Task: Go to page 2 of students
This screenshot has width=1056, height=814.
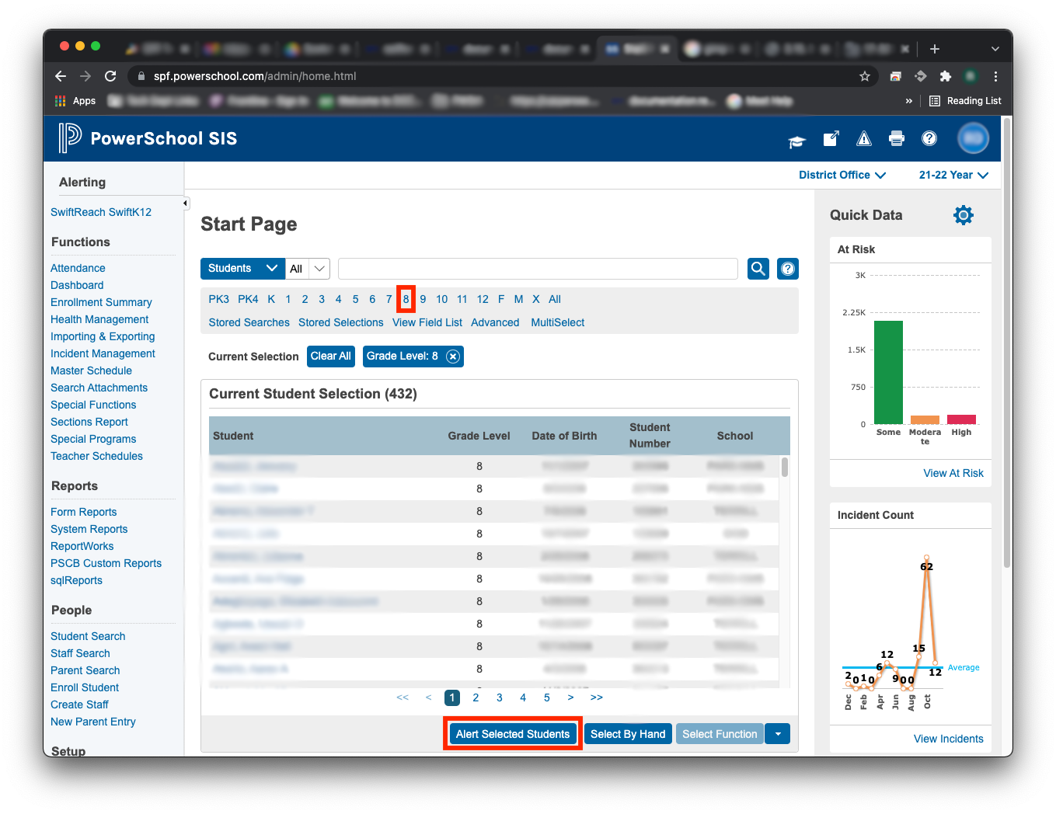Action: click(476, 697)
